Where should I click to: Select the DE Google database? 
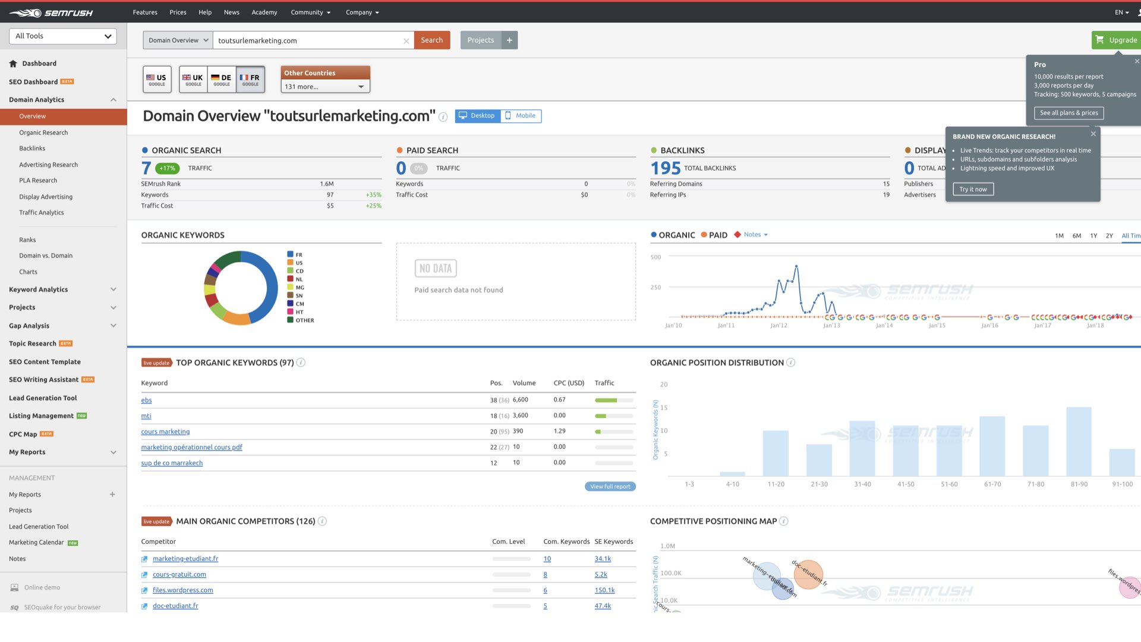222,80
